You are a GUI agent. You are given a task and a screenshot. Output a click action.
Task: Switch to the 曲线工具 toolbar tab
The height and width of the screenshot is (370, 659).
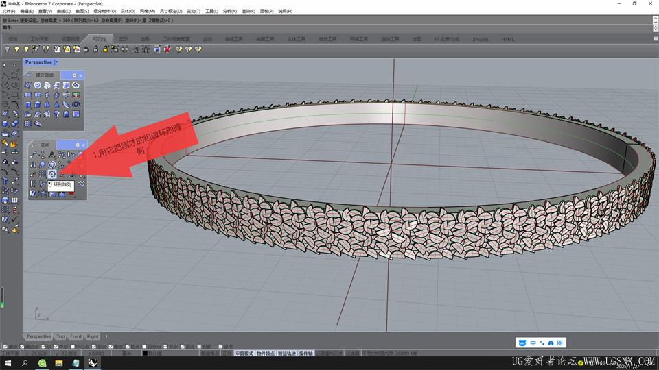tap(233, 39)
